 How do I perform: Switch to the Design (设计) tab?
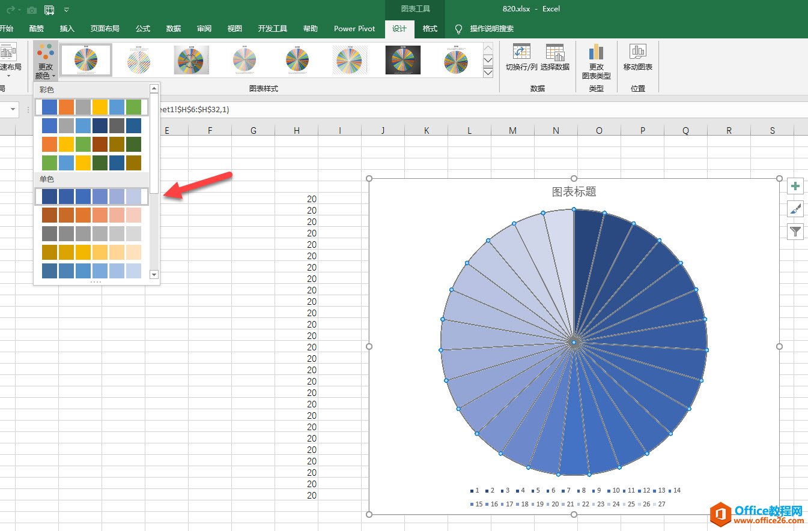(x=399, y=29)
